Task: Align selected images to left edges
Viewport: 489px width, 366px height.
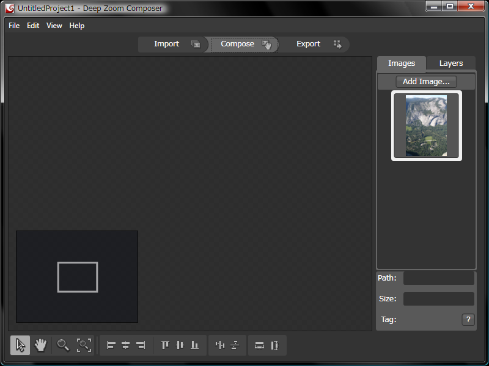Action: pyautogui.click(x=111, y=345)
